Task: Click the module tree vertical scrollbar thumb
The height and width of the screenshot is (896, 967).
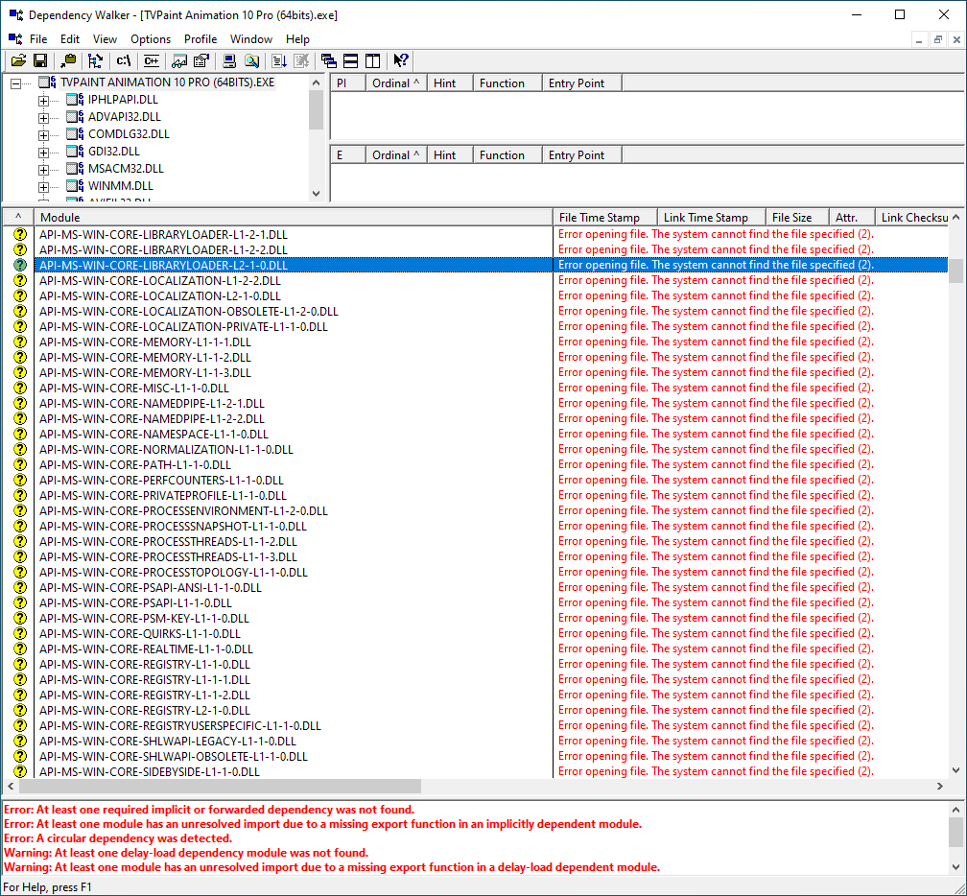Action: point(317,109)
